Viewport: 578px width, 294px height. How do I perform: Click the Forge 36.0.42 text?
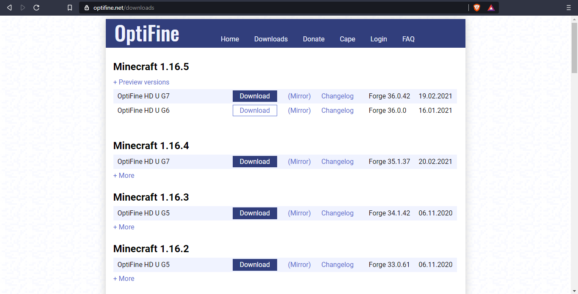tap(389, 96)
